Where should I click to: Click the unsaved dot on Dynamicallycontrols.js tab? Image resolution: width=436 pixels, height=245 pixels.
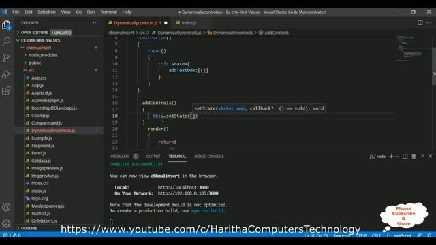point(166,23)
